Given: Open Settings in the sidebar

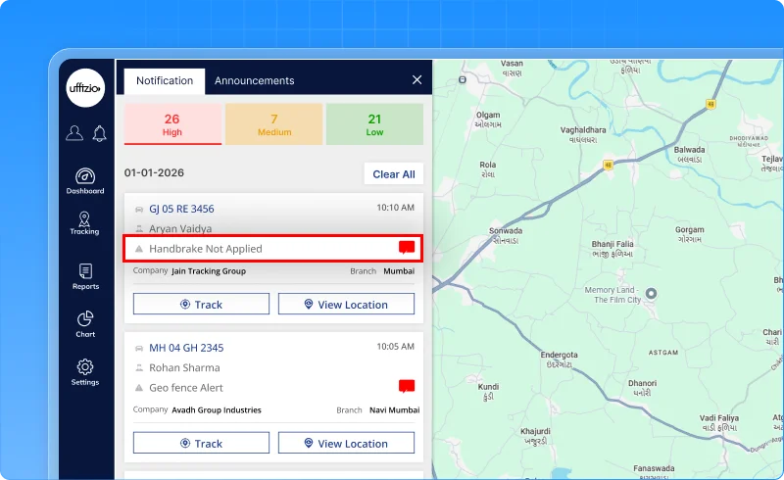Looking at the screenshot, I should [85, 372].
